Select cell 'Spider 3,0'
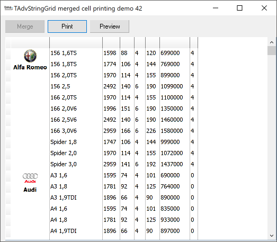Viewport: 277px width, 242px height. click(64, 164)
